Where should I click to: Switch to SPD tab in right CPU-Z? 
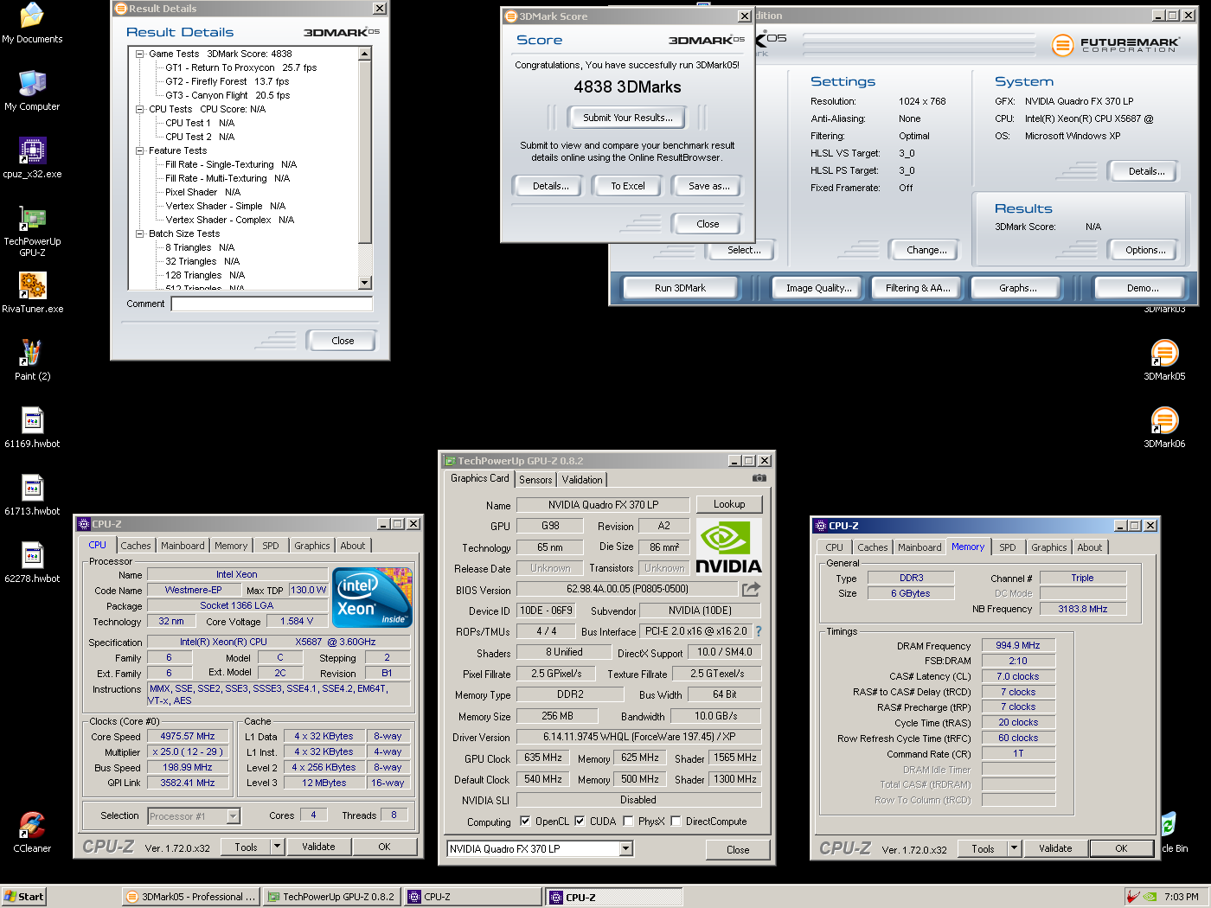[1007, 547]
